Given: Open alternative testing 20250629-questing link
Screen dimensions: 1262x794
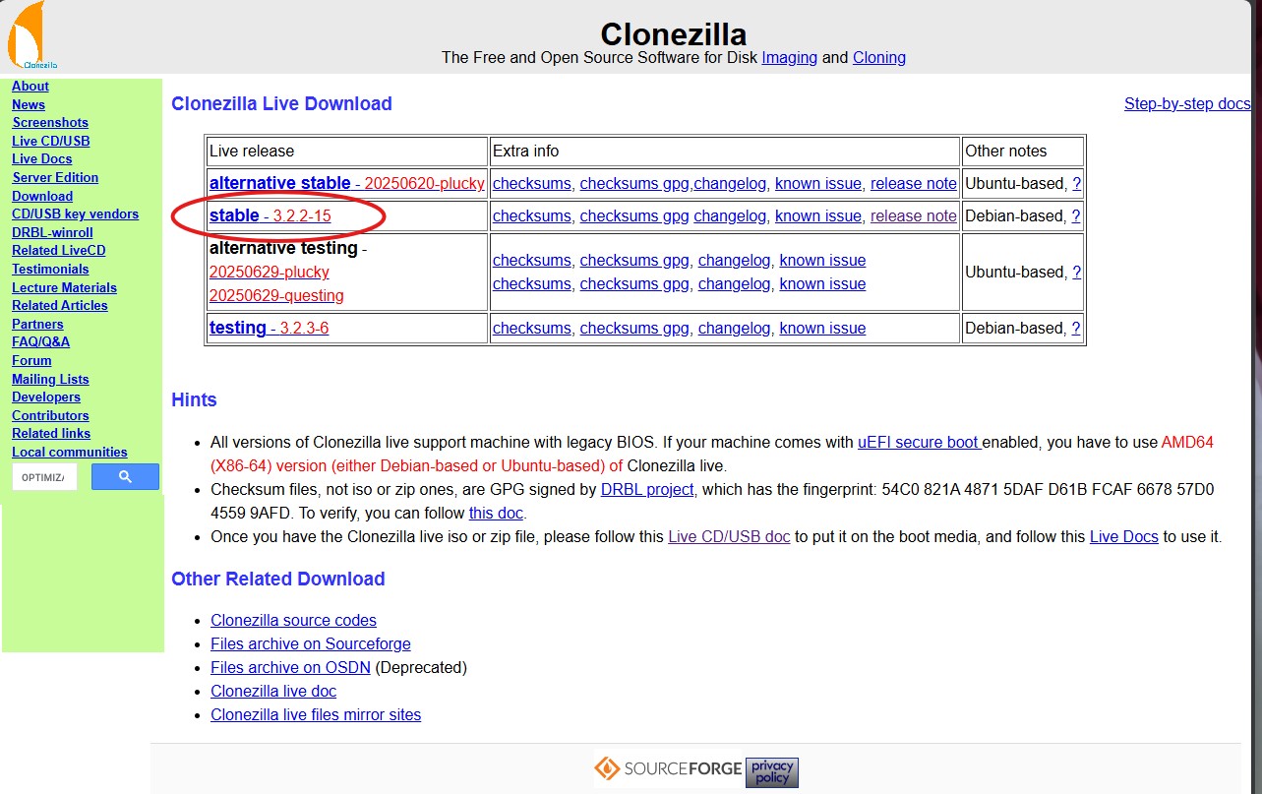Looking at the screenshot, I should pos(276,295).
